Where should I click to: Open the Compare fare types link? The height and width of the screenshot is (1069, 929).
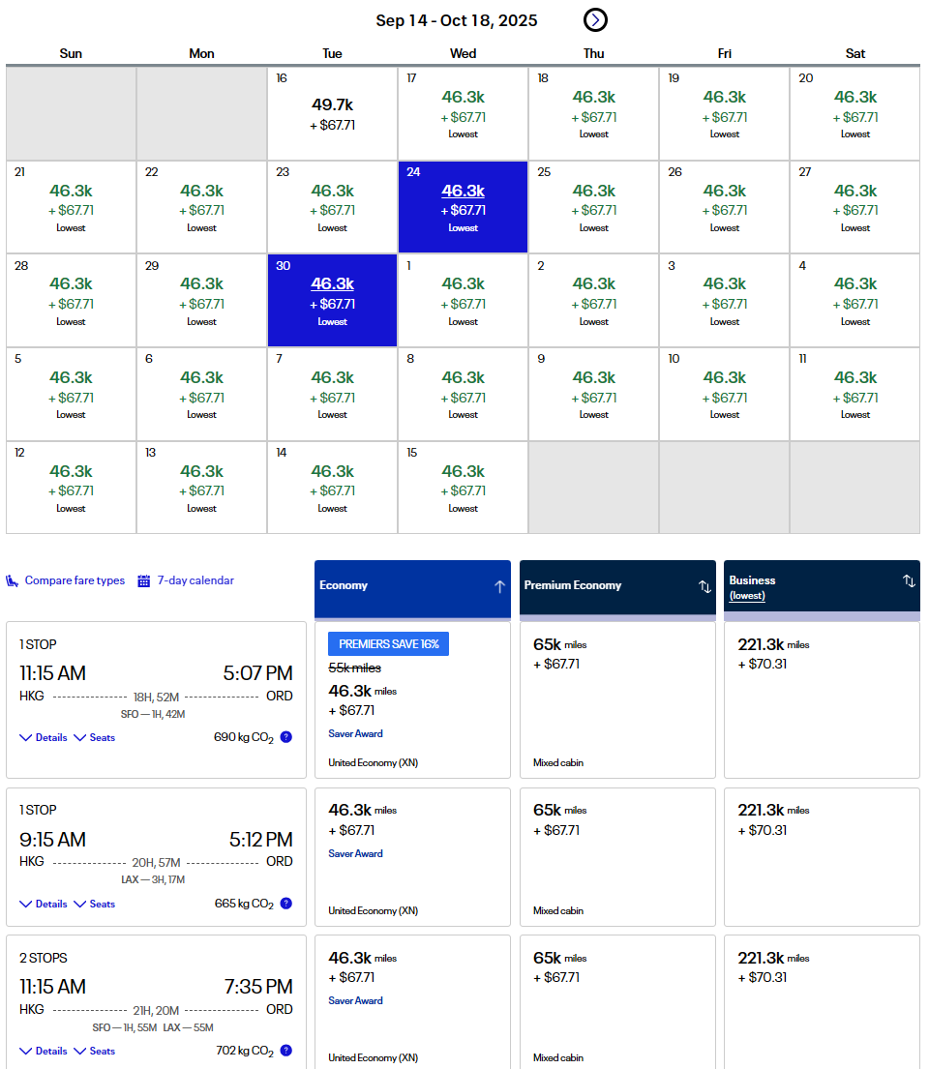75,580
